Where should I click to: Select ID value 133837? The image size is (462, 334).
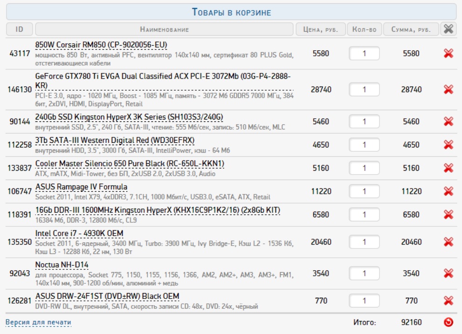20,168
